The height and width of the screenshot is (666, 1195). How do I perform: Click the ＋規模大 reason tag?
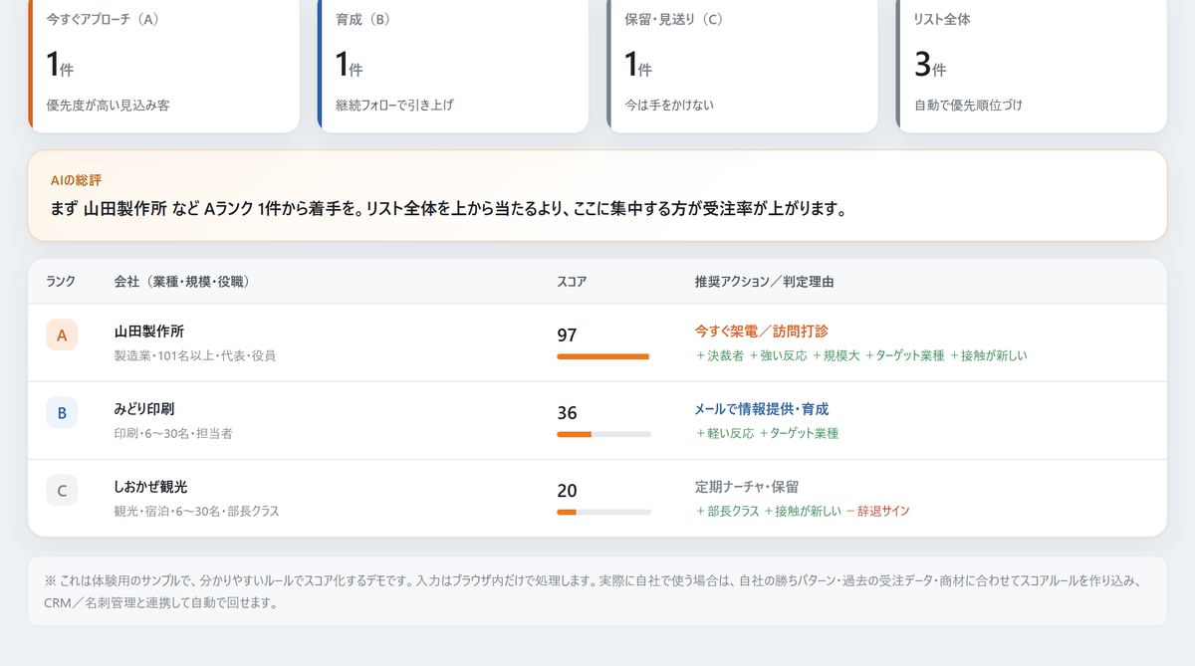coord(836,355)
